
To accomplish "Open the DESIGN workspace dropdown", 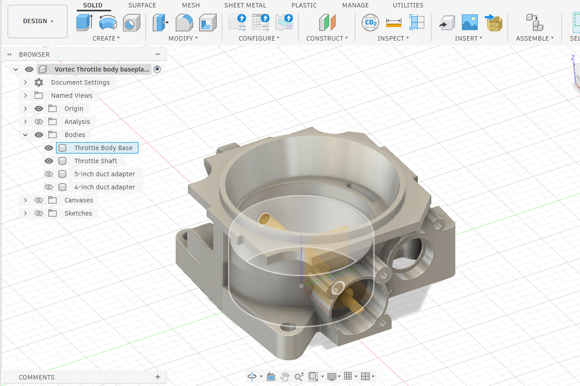I will [38, 21].
